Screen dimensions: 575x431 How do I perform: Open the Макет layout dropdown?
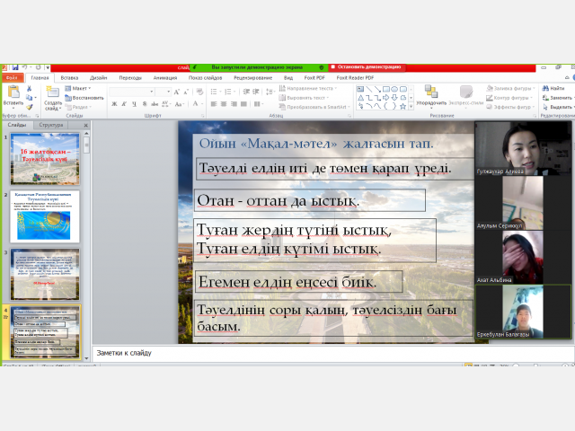pyautogui.click(x=78, y=88)
